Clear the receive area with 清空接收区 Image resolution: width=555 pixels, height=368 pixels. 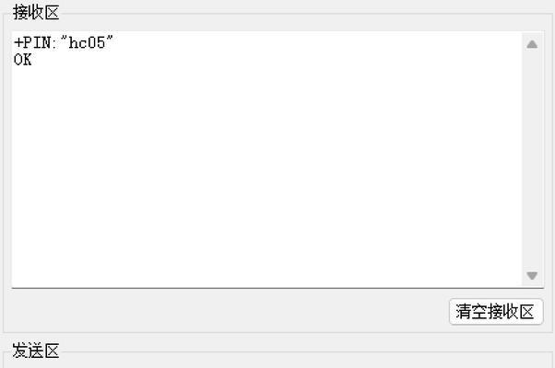[496, 312]
